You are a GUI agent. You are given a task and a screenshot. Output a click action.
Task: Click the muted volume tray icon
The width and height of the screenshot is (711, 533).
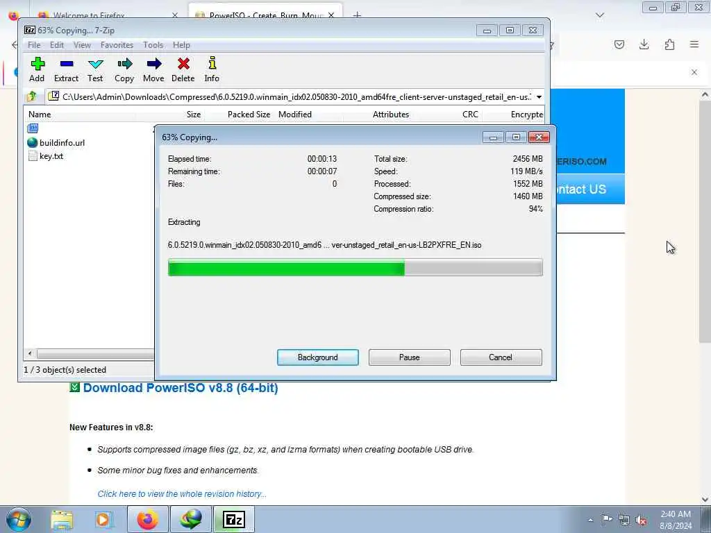641,520
